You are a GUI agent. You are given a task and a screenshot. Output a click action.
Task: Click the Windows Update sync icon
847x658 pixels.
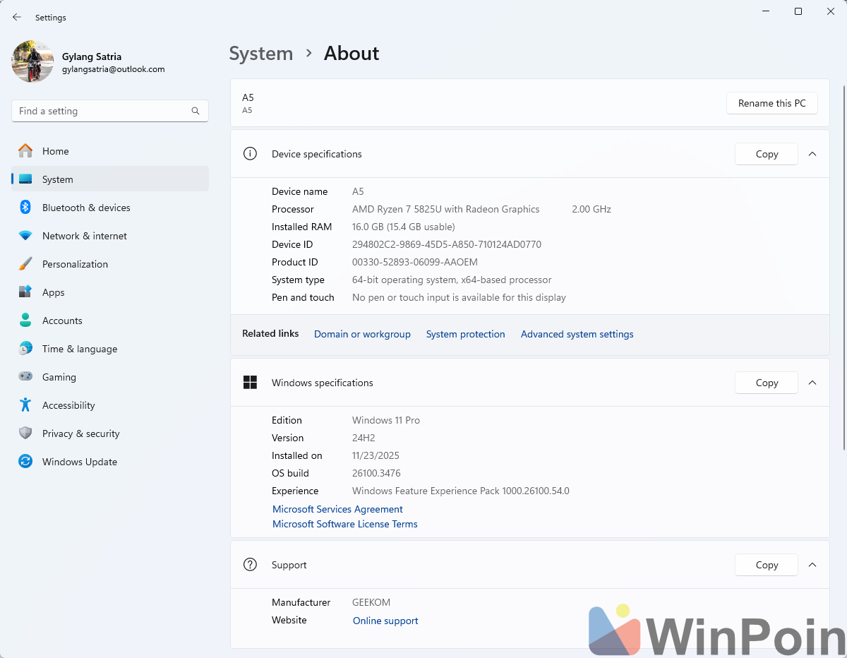tap(25, 462)
